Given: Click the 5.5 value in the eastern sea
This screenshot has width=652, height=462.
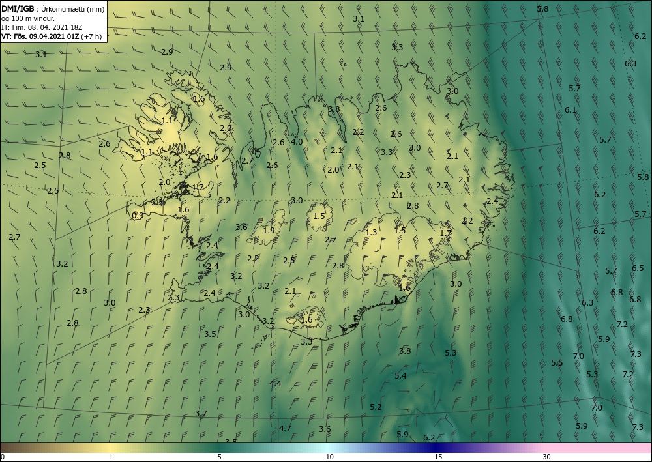Looking at the screenshot, I should (x=557, y=363).
